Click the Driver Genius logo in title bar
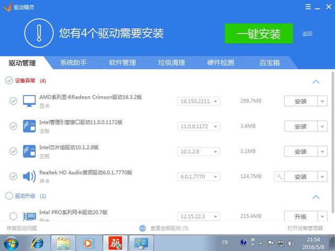 (x=7, y=7)
